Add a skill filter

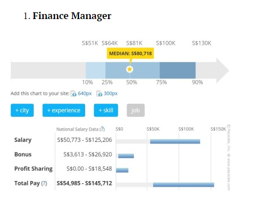[106, 110]
